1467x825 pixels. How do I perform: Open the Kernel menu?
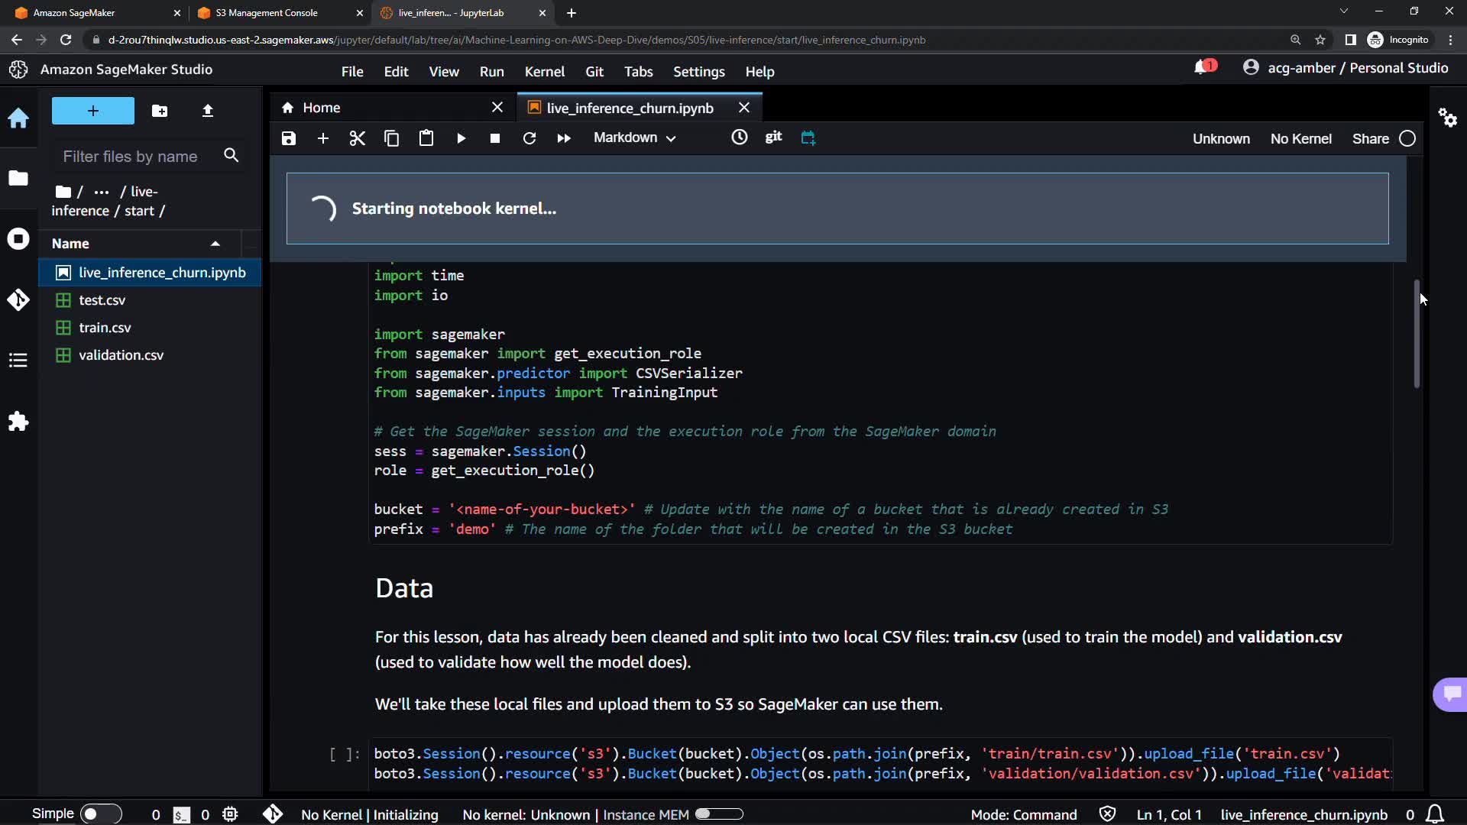(544, 72)
